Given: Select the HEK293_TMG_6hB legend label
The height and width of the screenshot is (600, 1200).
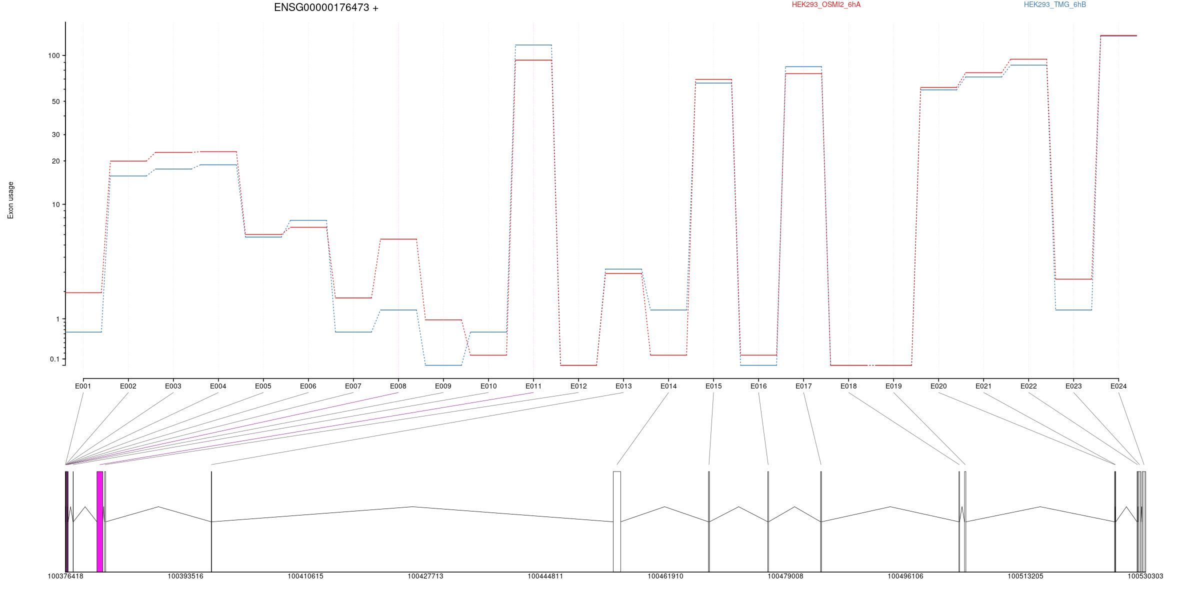Looking at the screenshot, I should 1054,4.
